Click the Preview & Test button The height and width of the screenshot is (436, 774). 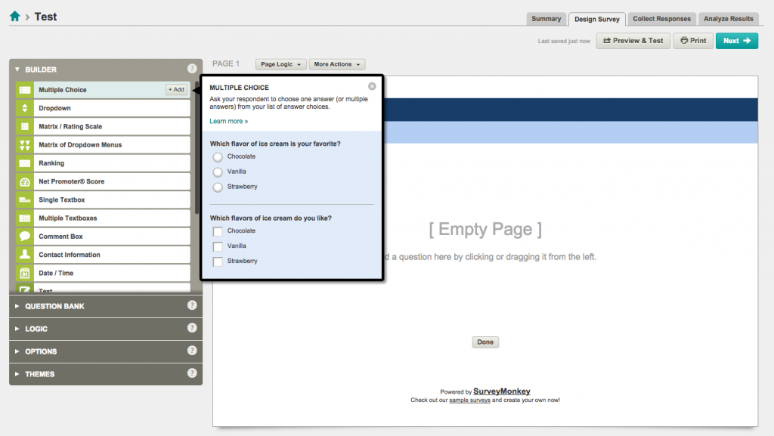(633, 41)
